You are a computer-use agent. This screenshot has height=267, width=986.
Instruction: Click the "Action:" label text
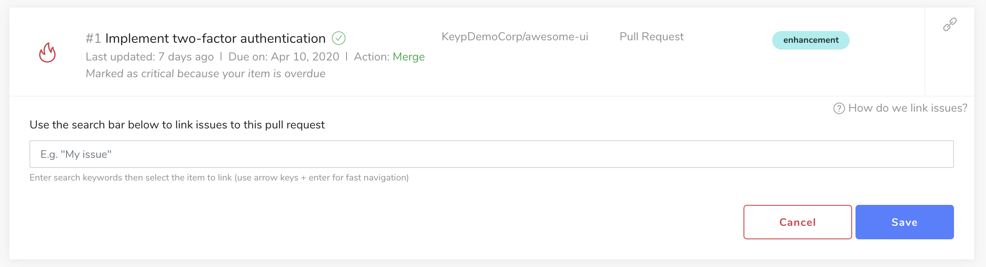[x=372, y=57]
